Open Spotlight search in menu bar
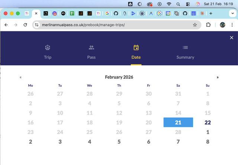Image resolution: width=238 pixels, height=165 pixels. point(178,4)
